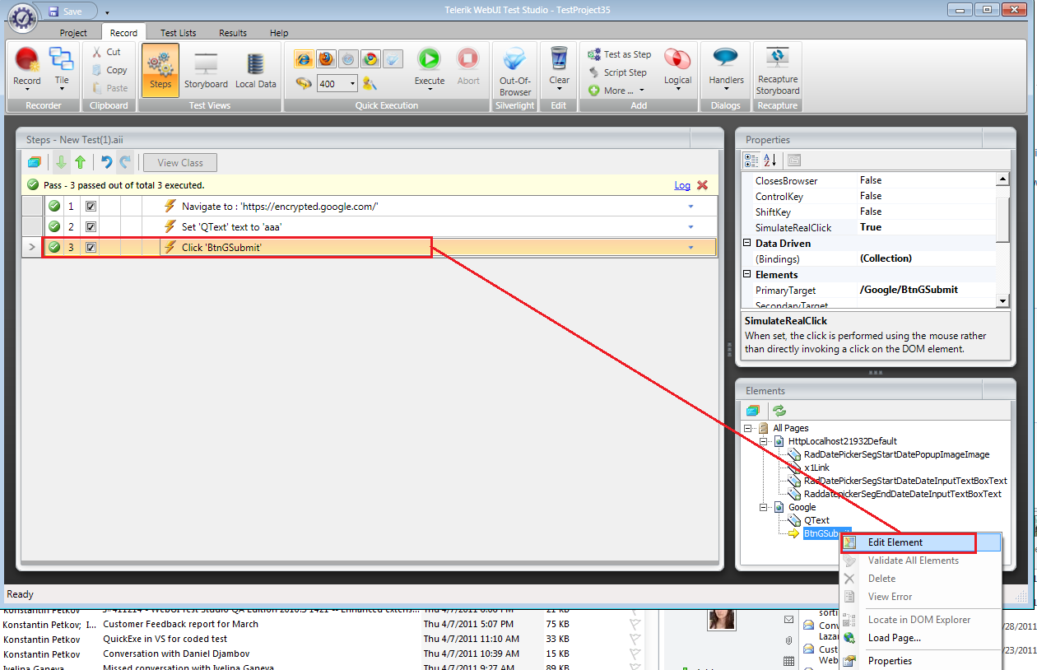This screenshot has width=1037, height=670.
Task: Click the refresh icon in Elements panel
Action: 779,411
